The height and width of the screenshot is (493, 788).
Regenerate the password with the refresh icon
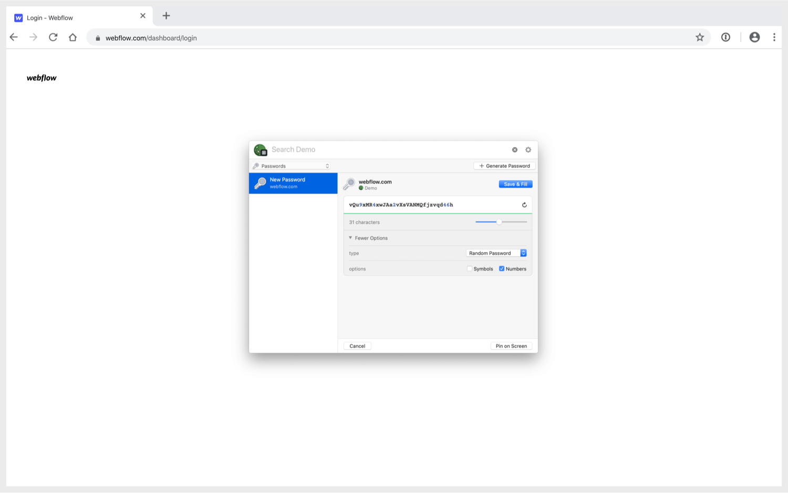click(x=524, y=205)
